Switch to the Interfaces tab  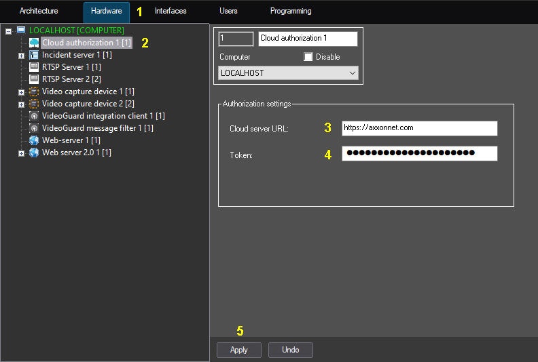click(x=171, y=11)
